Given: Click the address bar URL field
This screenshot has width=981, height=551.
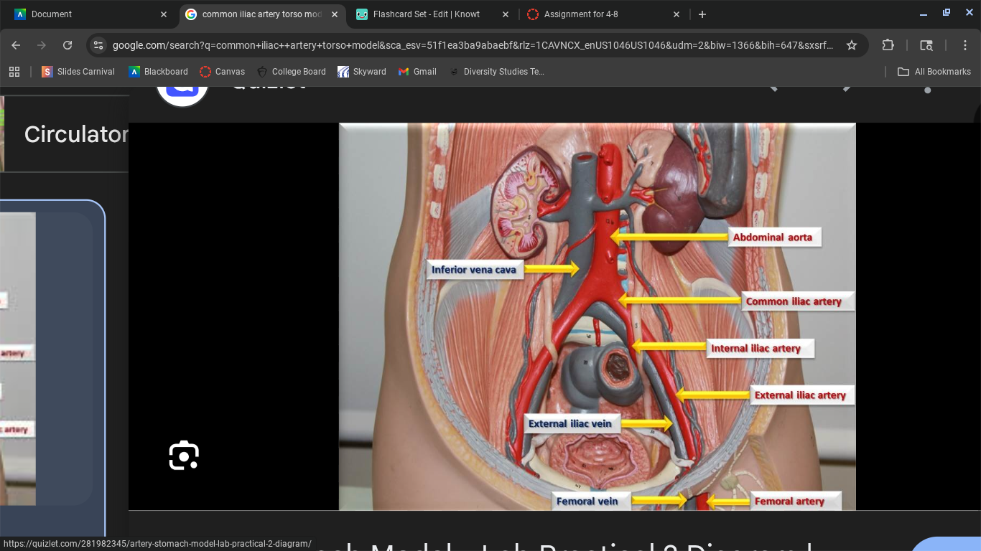Looking at the screenshot, I should tap(473, 45).
